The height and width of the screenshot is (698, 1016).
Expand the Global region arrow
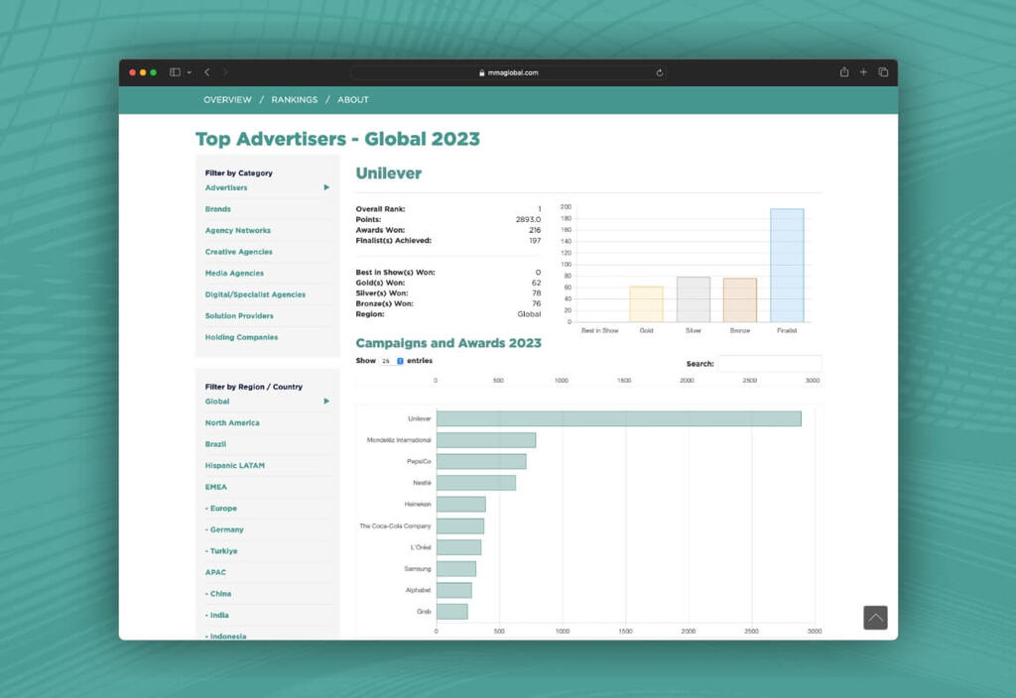point(326,402)
